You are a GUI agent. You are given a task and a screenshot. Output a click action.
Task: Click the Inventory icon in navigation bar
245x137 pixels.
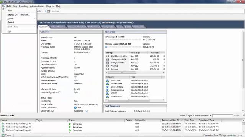click(49, 11)
